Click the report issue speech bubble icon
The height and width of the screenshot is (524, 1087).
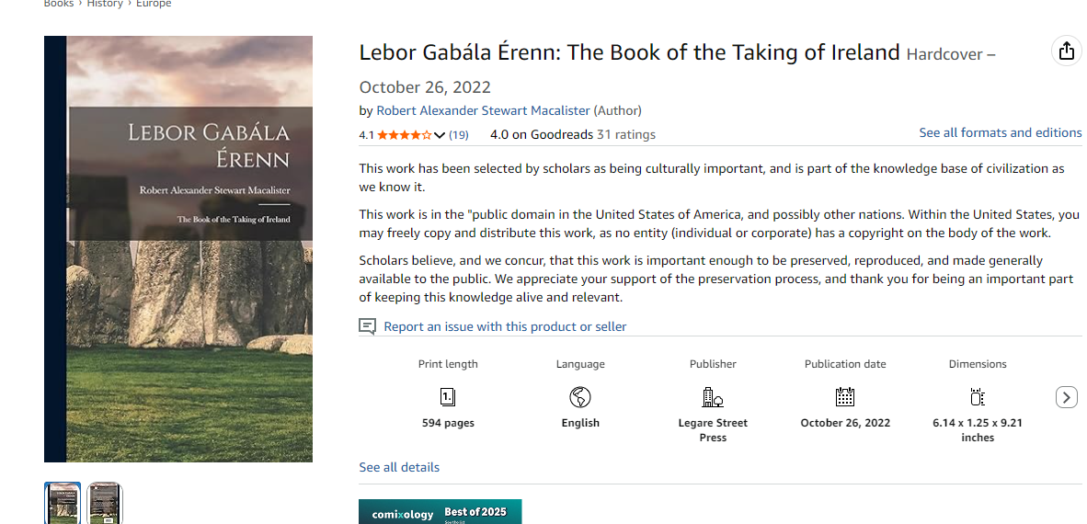[x=368, y=326]
